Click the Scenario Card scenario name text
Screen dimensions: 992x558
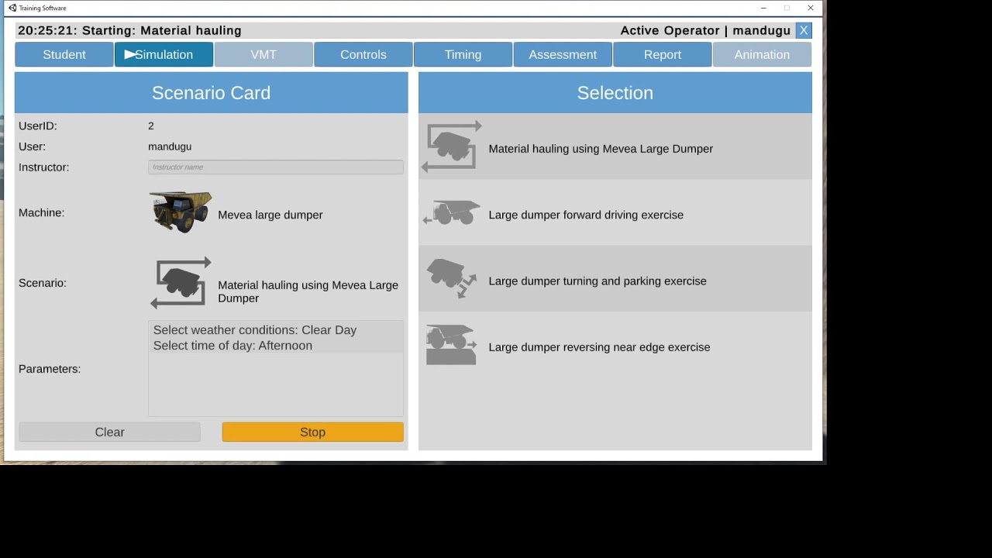(x=308, y=291)
